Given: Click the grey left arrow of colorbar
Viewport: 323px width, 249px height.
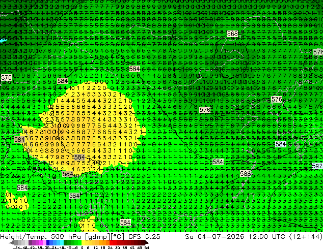Looking at the screenshot, I should tap(11, 243).
